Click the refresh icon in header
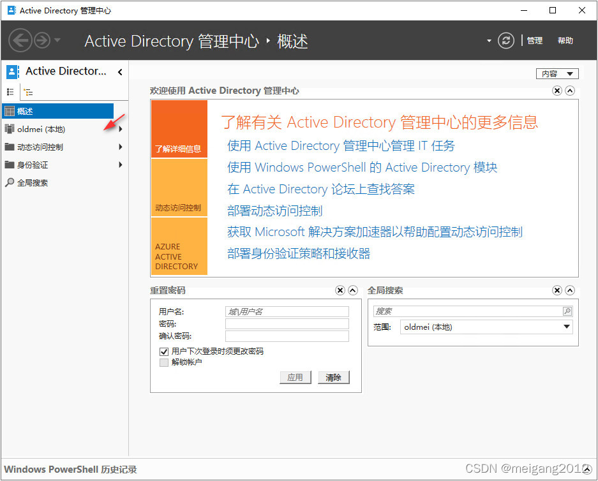 click(x=505, y=40)
